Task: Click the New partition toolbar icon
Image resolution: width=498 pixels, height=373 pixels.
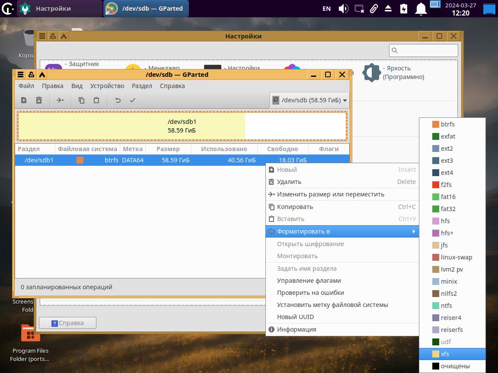Action: tap(24, 100)
